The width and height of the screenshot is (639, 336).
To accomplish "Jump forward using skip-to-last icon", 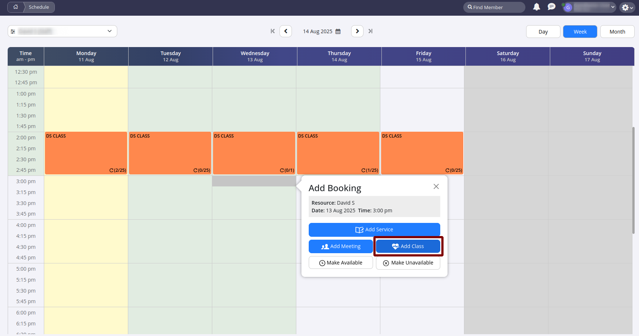I will click(370, 31).
